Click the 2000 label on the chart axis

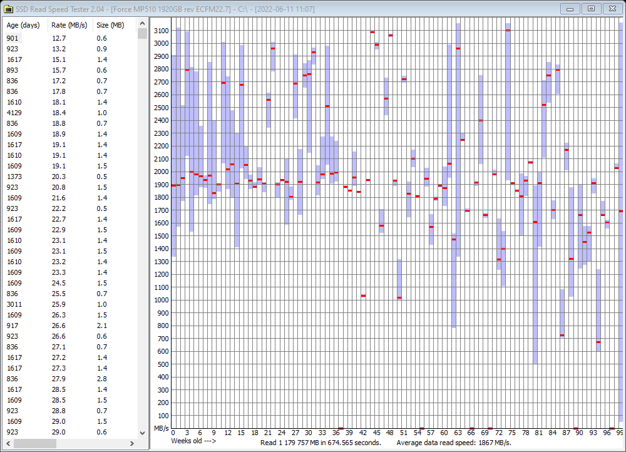162,172
